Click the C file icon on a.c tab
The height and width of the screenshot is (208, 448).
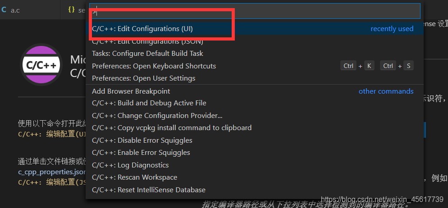[x=4, y=10]
